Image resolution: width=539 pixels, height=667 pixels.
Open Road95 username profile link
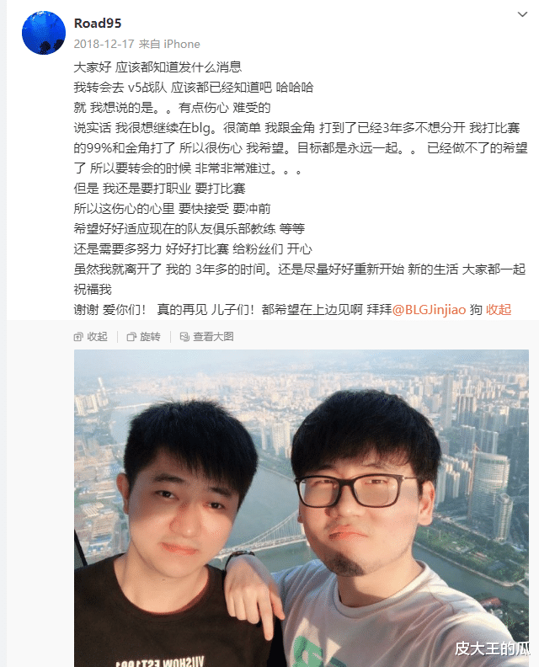pos(98,23)
